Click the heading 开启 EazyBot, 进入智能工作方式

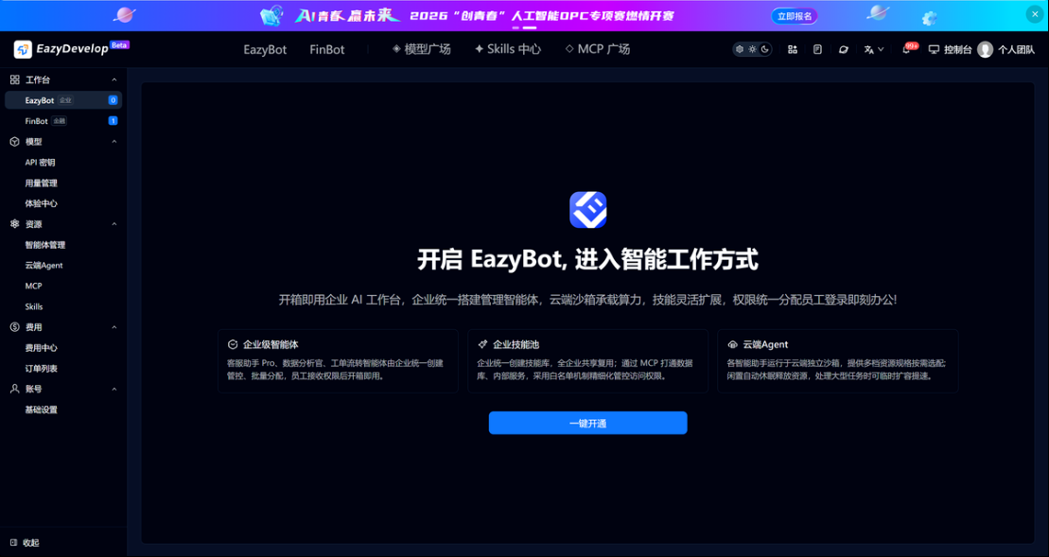pyautogui.click(x=587, y=259)
